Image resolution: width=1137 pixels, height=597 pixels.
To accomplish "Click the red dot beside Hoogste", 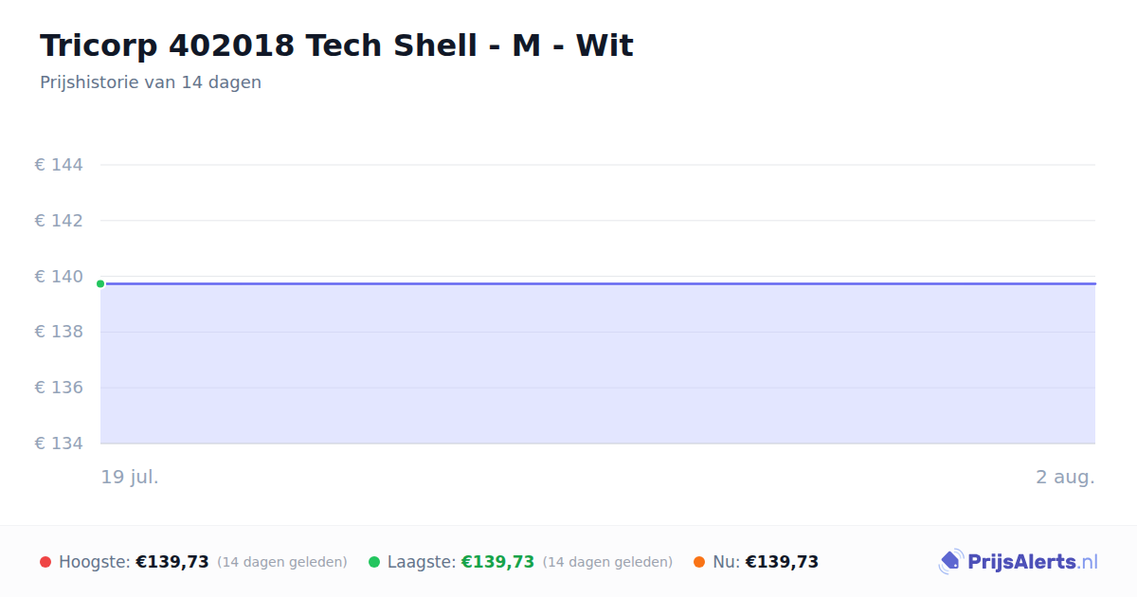I will [45, 562].
